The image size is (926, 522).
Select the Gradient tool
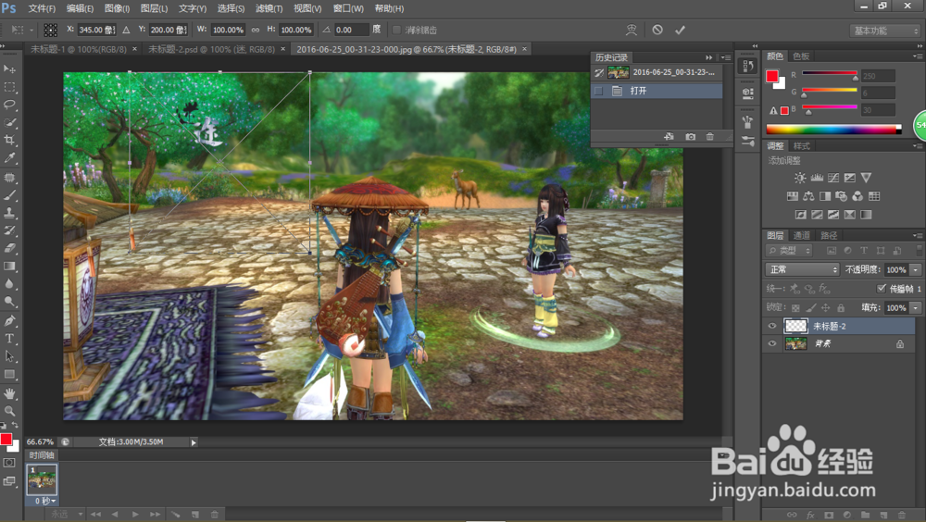coord(9,266)
